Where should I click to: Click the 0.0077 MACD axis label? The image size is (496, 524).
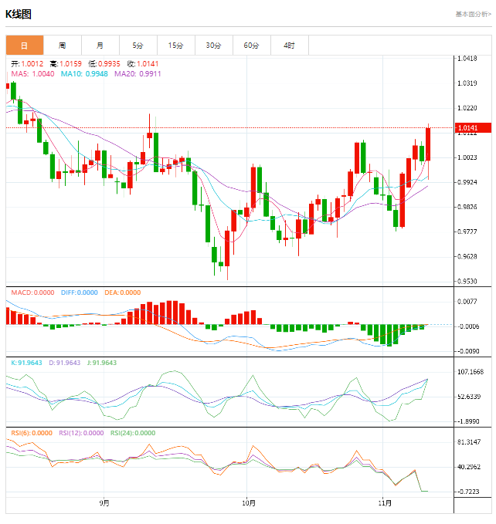(x=467, y=302)
